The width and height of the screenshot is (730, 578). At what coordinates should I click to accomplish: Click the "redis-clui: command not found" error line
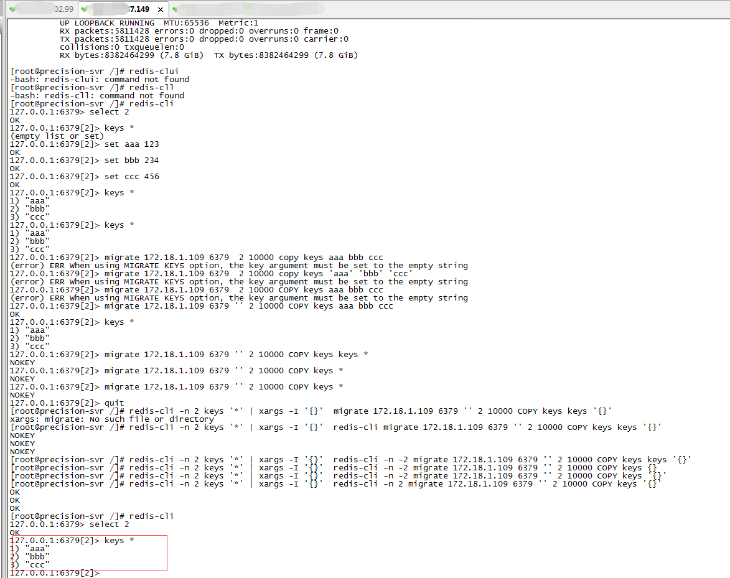(100, 80)
